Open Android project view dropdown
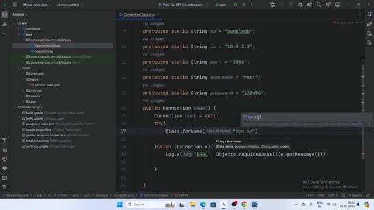The width and height of the screenshot is (374, 210). 20,15
